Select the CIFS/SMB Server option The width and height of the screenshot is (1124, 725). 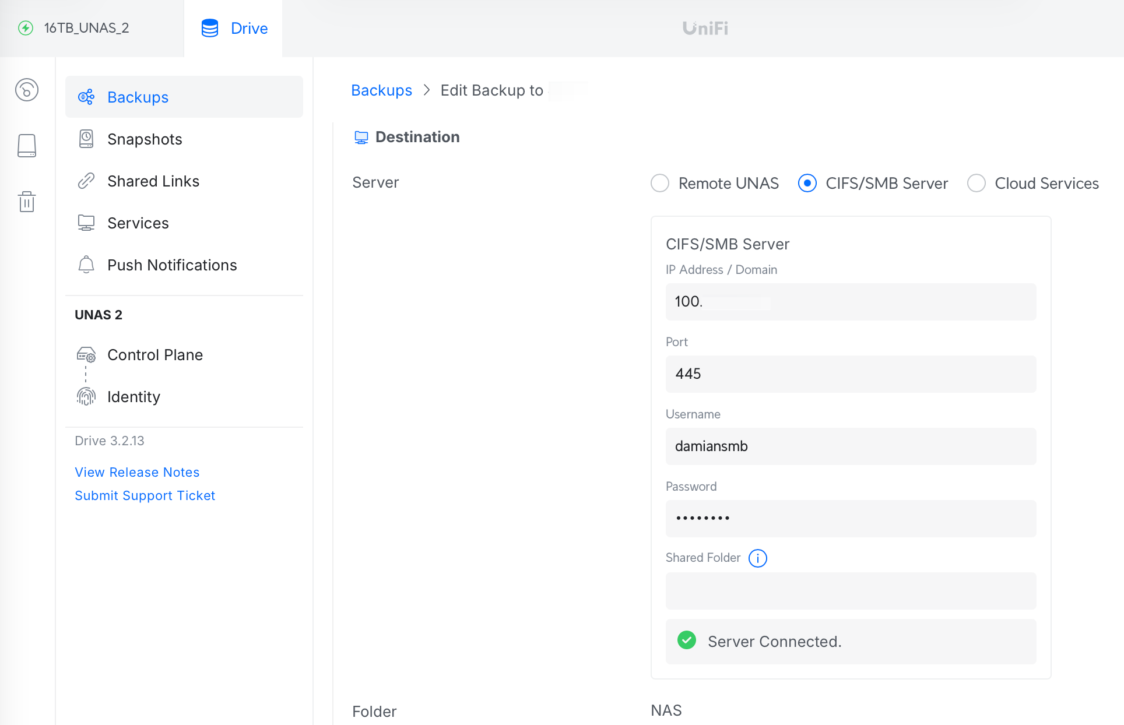(807, 183)
